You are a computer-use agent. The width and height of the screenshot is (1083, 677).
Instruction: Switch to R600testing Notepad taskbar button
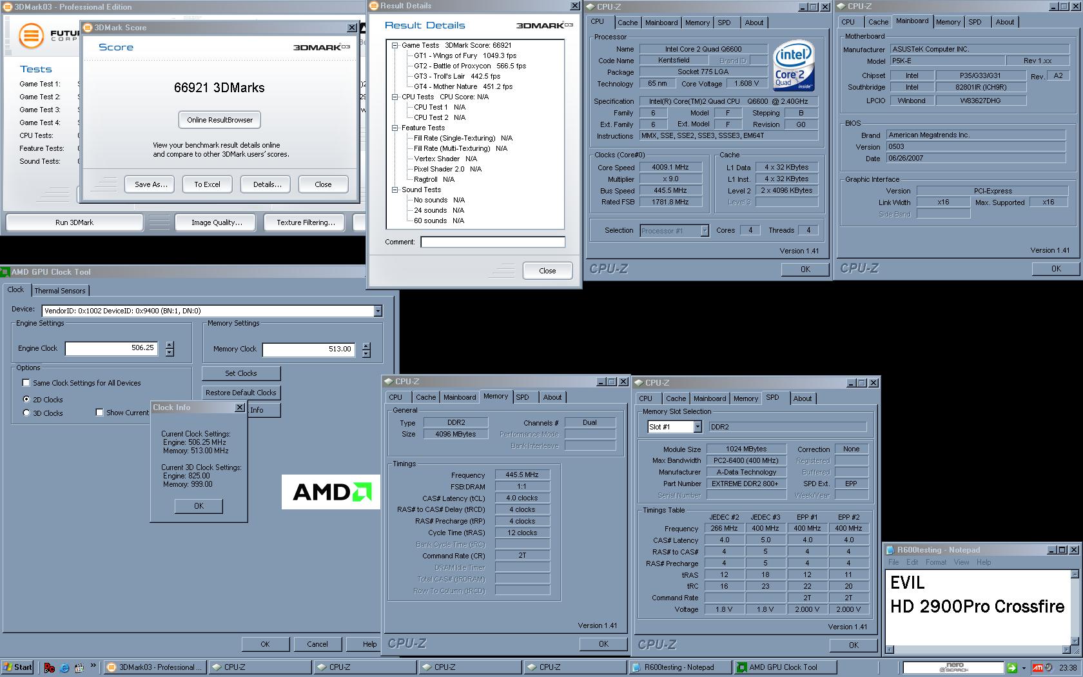click(x=680, y=667)
